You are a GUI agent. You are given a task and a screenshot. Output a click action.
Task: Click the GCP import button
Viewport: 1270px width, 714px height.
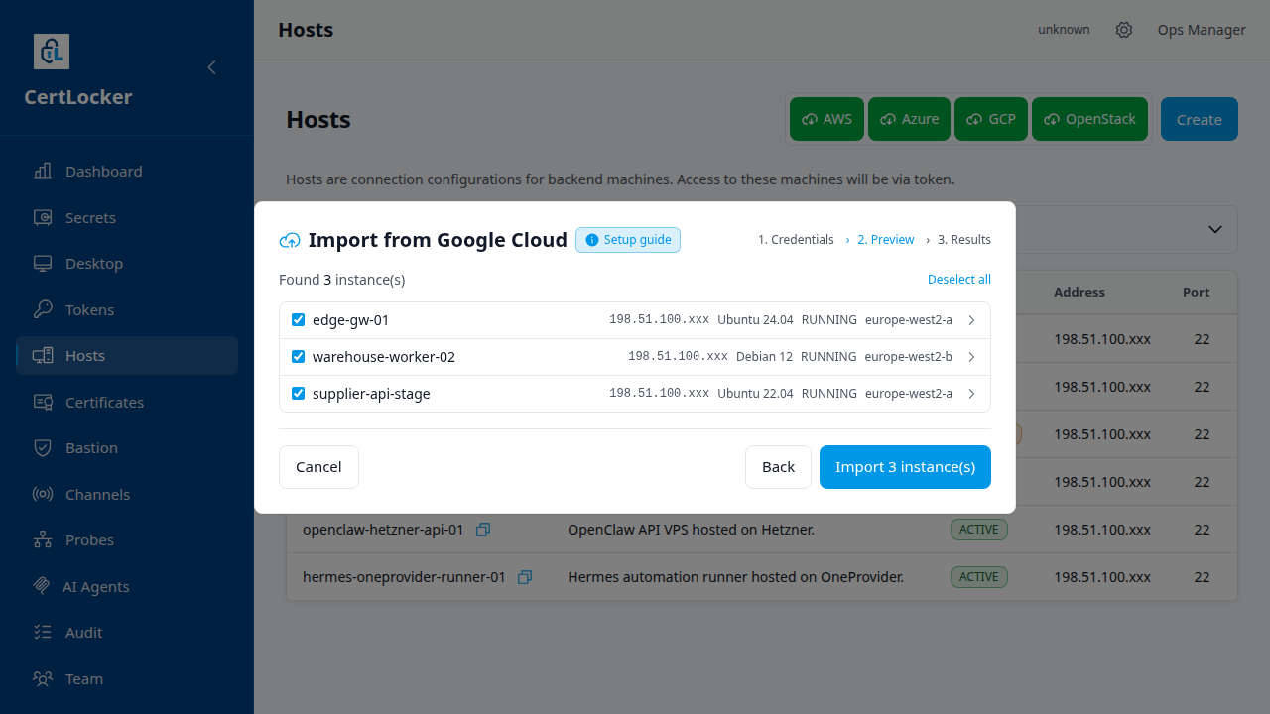991,119
